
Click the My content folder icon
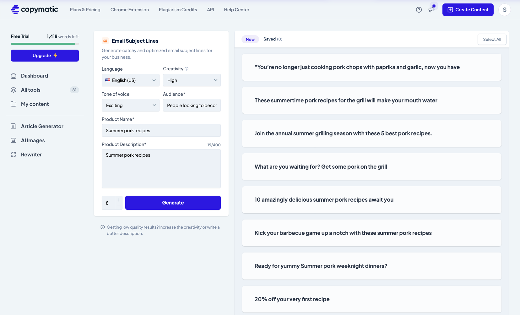[x=14, y=104]
